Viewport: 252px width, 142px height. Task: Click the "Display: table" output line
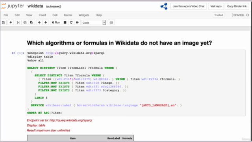point(36,125)
